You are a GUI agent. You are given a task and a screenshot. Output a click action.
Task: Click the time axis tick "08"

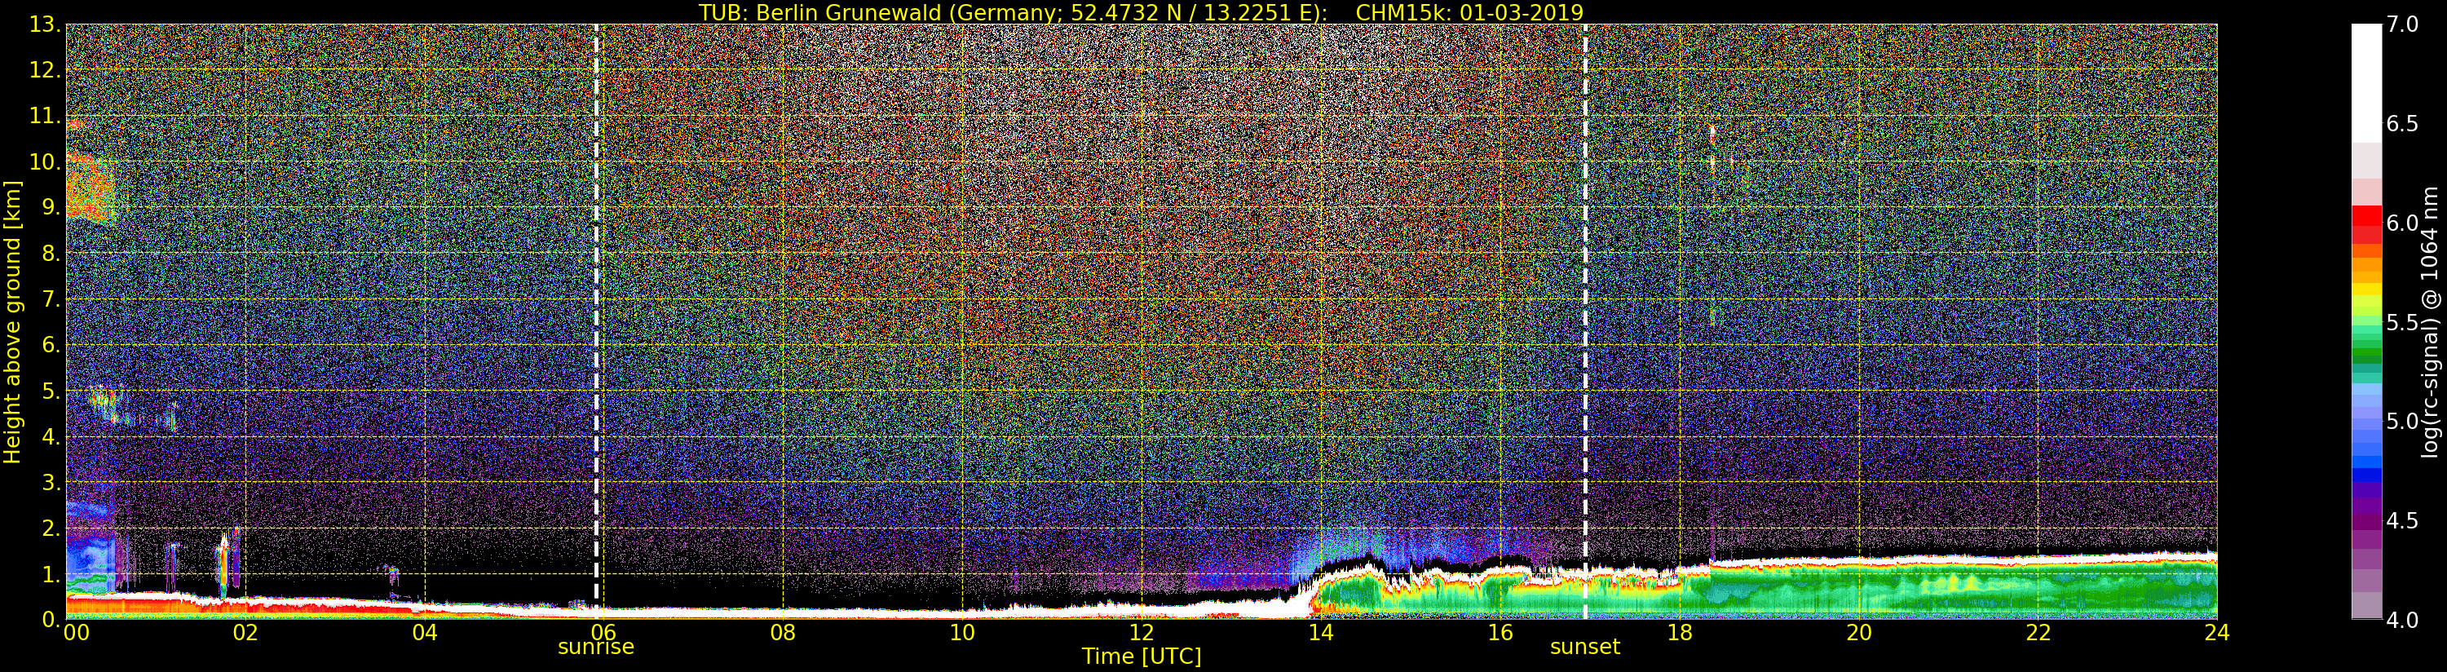(x=783, y=632)
